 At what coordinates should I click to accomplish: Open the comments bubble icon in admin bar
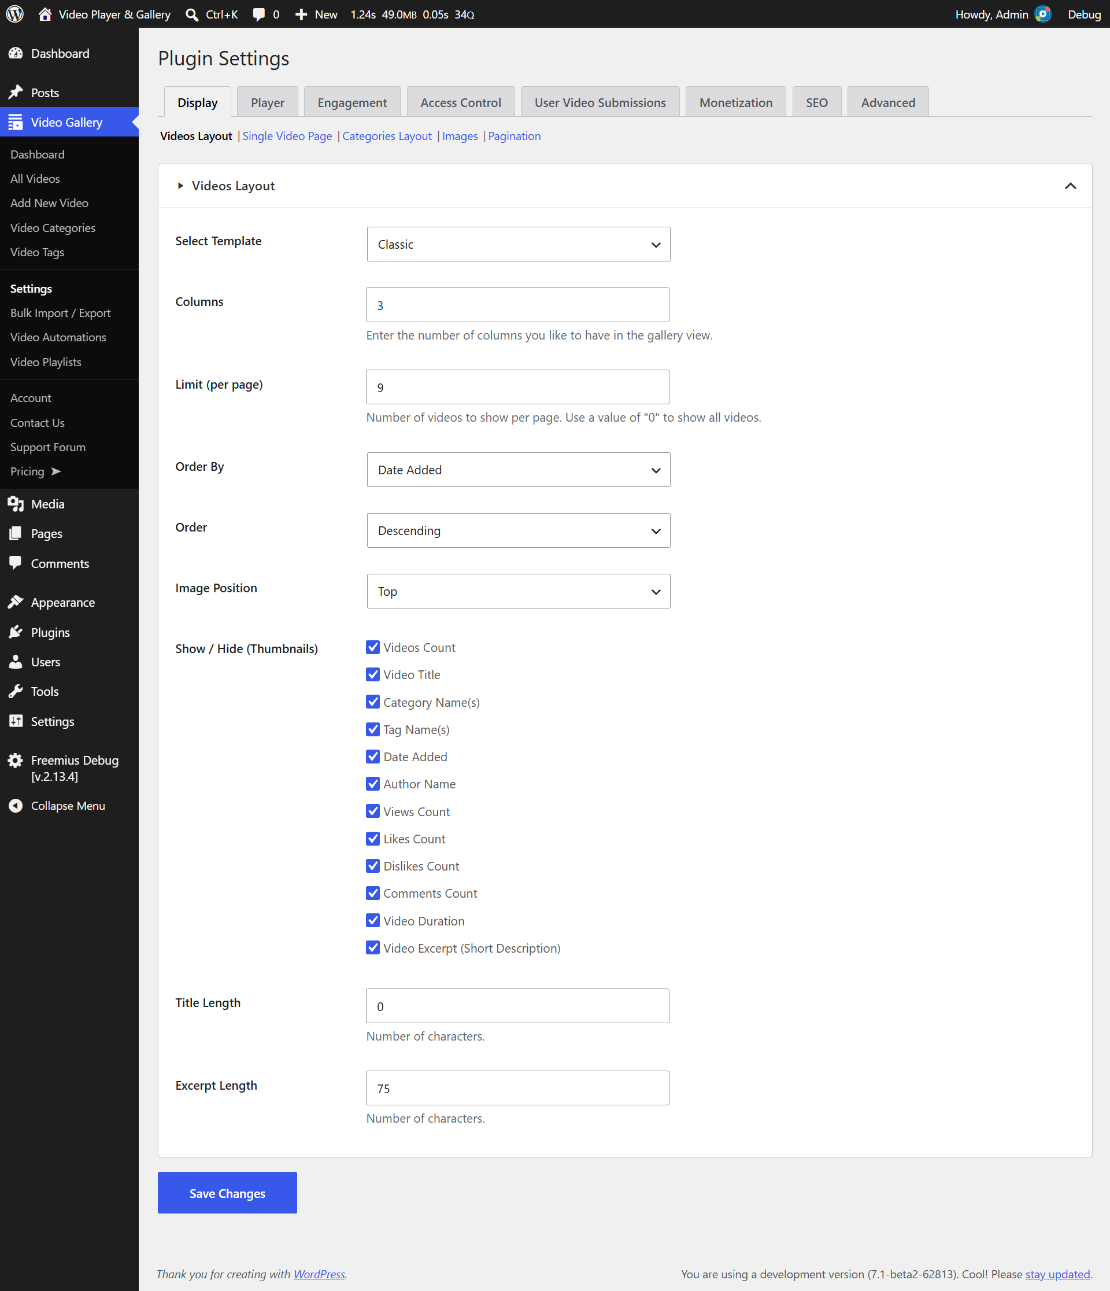click(x=258, y=14)
